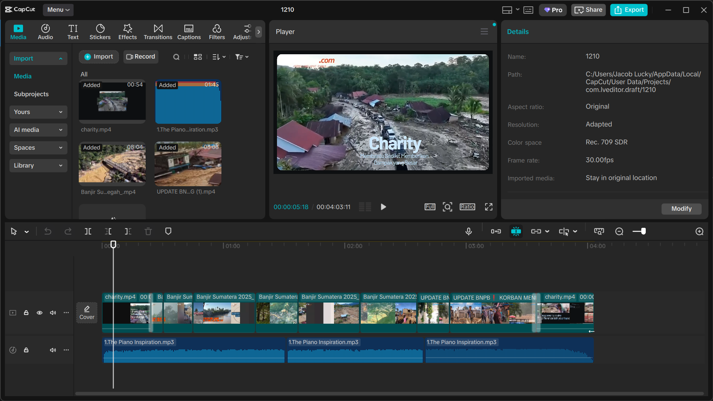This screenshot has height=401, width=713.
Task: Click the Export button
Action: [x=629, y=10]
